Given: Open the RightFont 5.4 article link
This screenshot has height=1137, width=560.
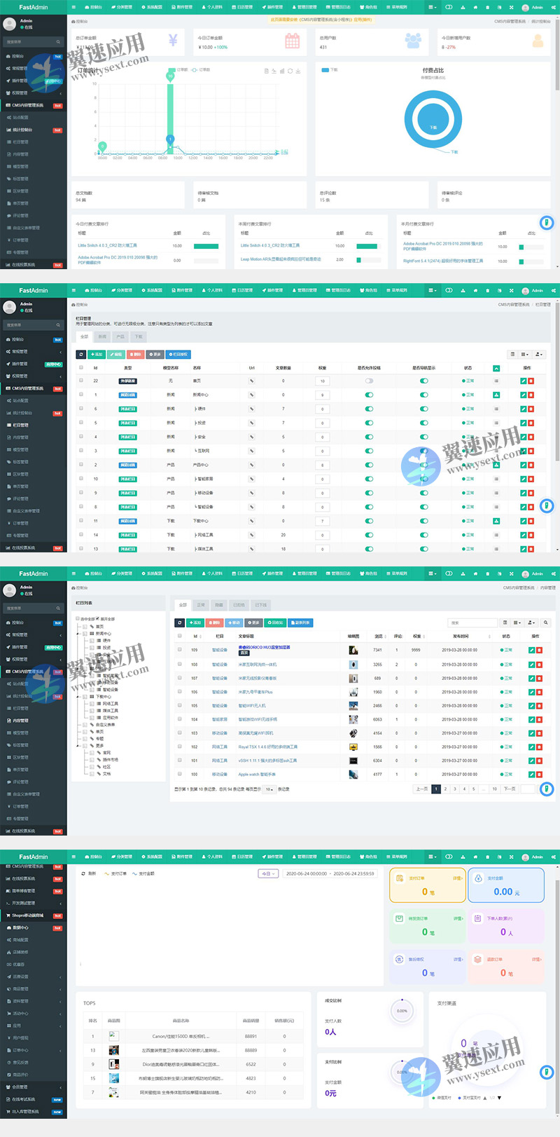Looking at the screenshot, I should click(442, 261).
